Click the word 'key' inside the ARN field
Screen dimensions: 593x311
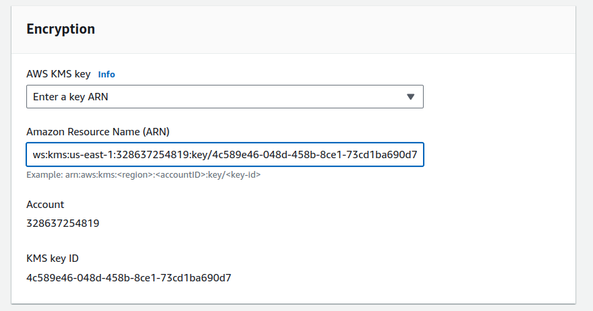tap(199, 155)
